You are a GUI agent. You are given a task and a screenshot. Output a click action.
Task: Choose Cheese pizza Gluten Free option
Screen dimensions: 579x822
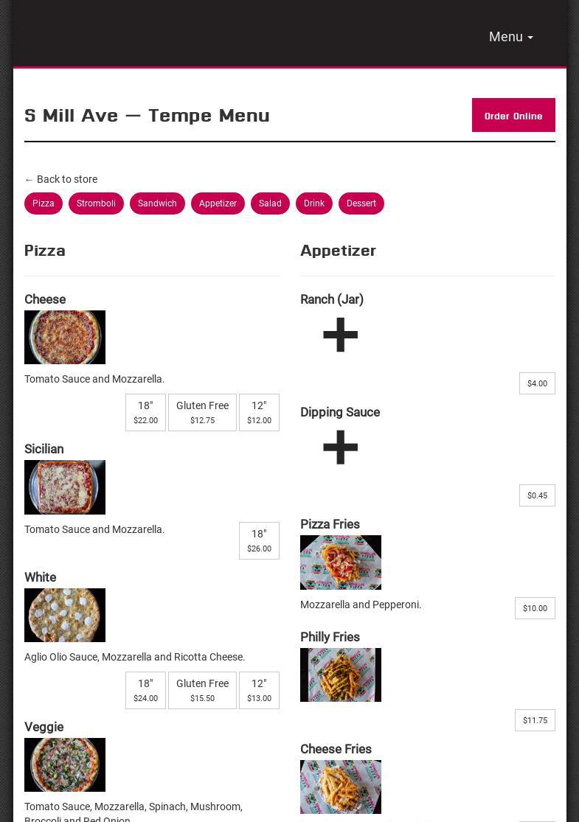[x=202, y=412]
